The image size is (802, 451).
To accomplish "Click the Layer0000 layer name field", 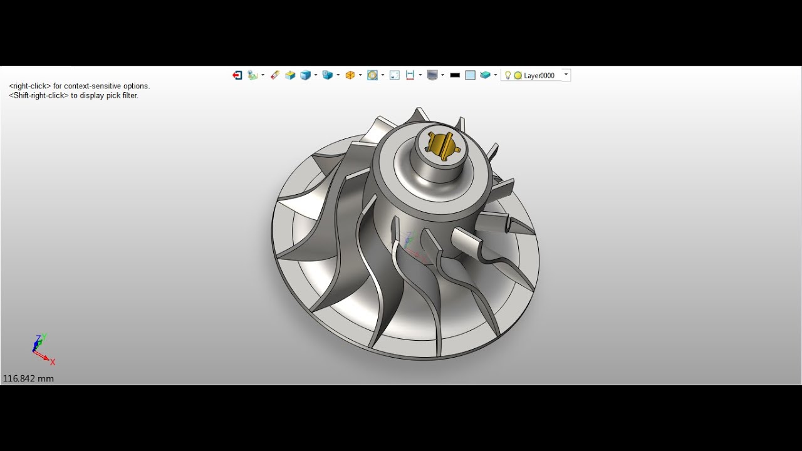I will (x=539, y=75).
